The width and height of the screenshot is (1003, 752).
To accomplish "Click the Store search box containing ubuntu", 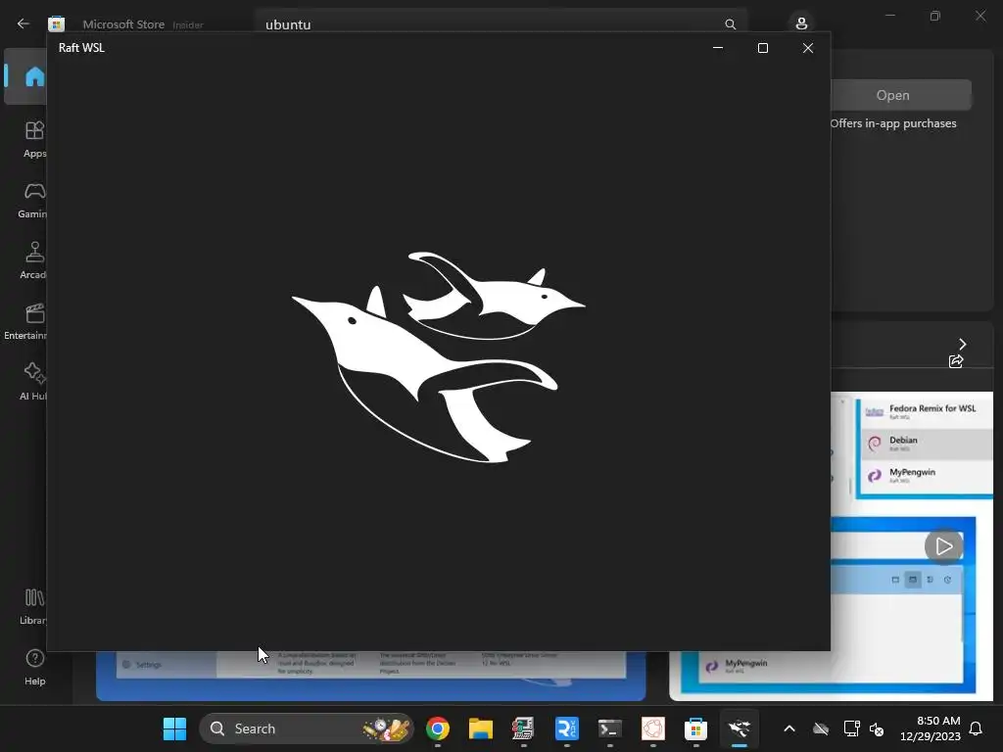I will 501,24.
